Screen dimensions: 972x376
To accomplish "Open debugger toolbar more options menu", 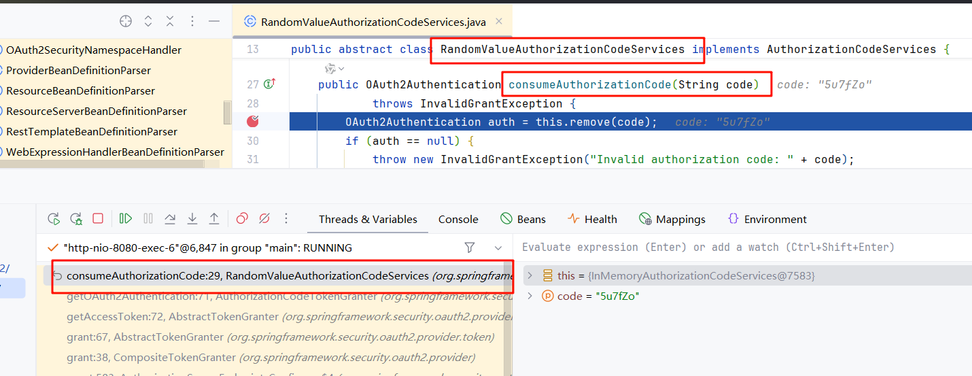I will 286,219.
